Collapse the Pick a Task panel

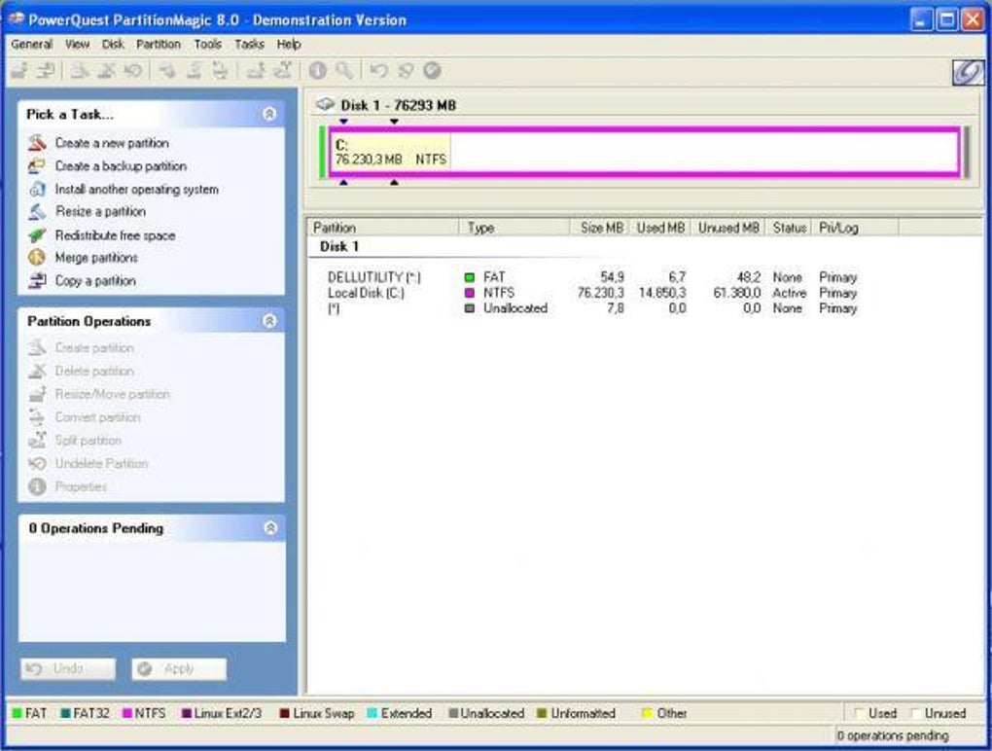click(x=268, y=114)
